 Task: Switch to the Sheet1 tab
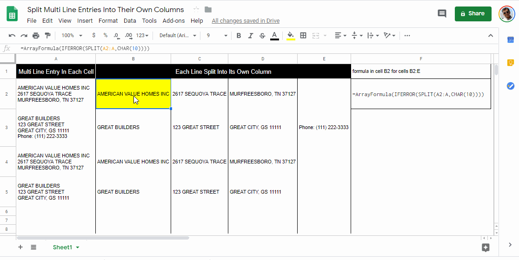click(x=62, y=247)
